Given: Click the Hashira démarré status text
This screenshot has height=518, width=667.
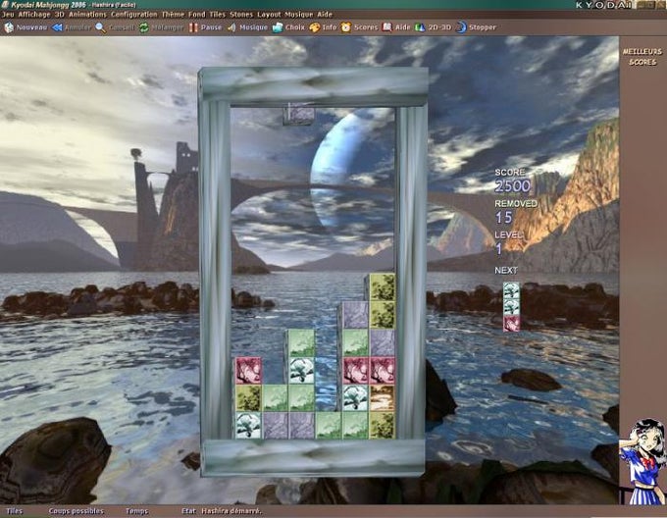Looking at the screenshot, I should 231,511.
